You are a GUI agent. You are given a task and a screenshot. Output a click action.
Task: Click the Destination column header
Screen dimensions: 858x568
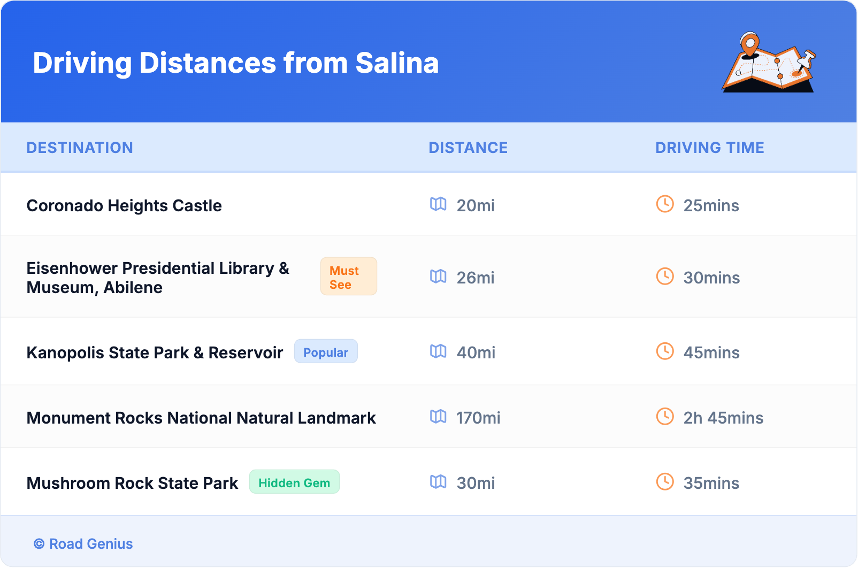[x=80, y=148]
